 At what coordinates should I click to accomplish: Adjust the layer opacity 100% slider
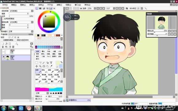(21, 34)
